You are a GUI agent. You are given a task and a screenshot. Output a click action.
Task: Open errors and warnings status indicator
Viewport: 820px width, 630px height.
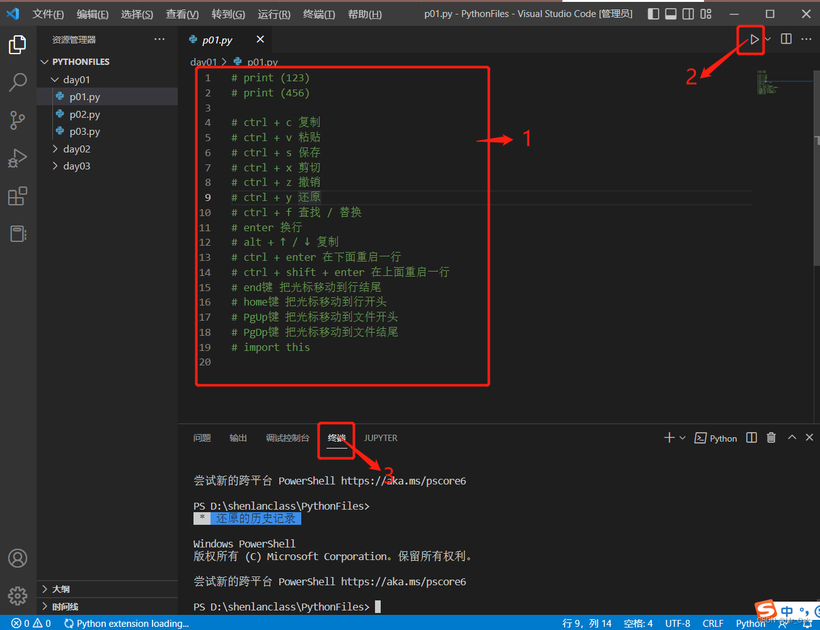(31, 623)
